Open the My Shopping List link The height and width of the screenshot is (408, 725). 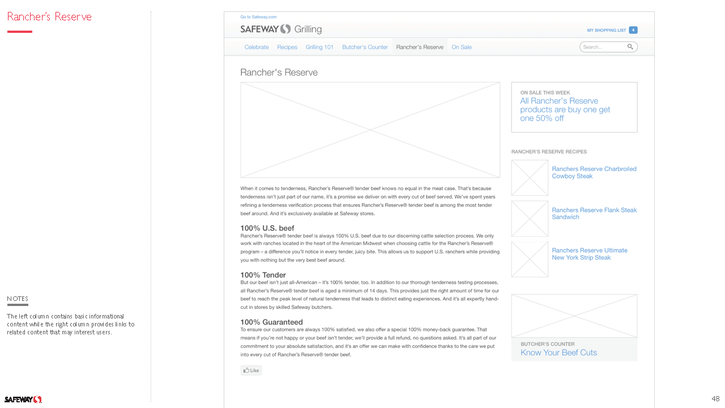point(607,30)
